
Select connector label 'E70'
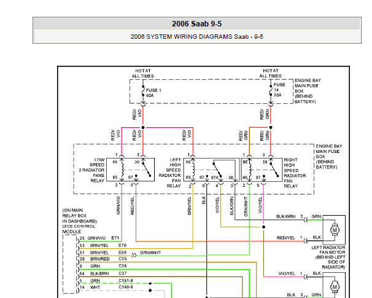click(123, 245)
